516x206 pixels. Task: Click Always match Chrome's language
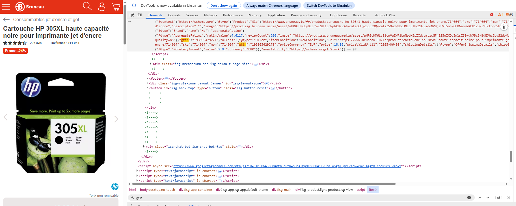[x=272, y=5]
